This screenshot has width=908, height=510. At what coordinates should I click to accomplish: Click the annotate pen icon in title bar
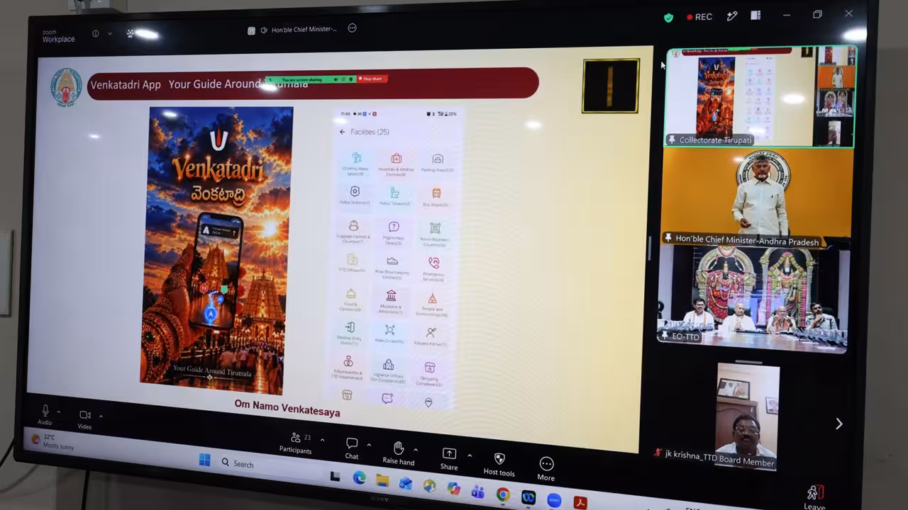point(732,16)
